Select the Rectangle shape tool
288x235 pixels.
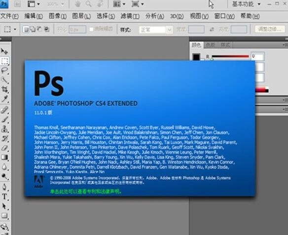(x=4, y=216)
